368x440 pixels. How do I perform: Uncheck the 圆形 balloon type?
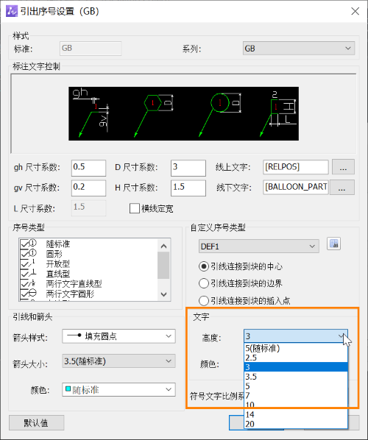[x=24, y=254]
